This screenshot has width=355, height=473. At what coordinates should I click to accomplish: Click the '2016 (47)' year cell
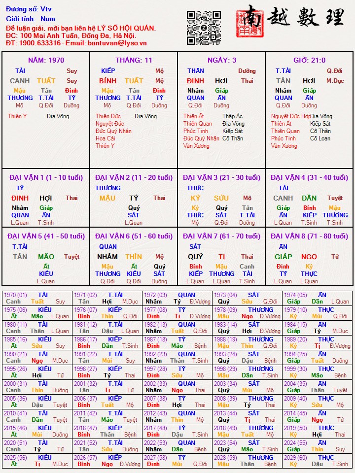[107, 432]
